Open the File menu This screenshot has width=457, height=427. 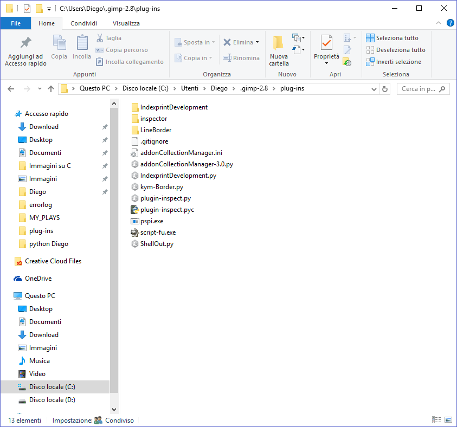(x=16, y=23)
